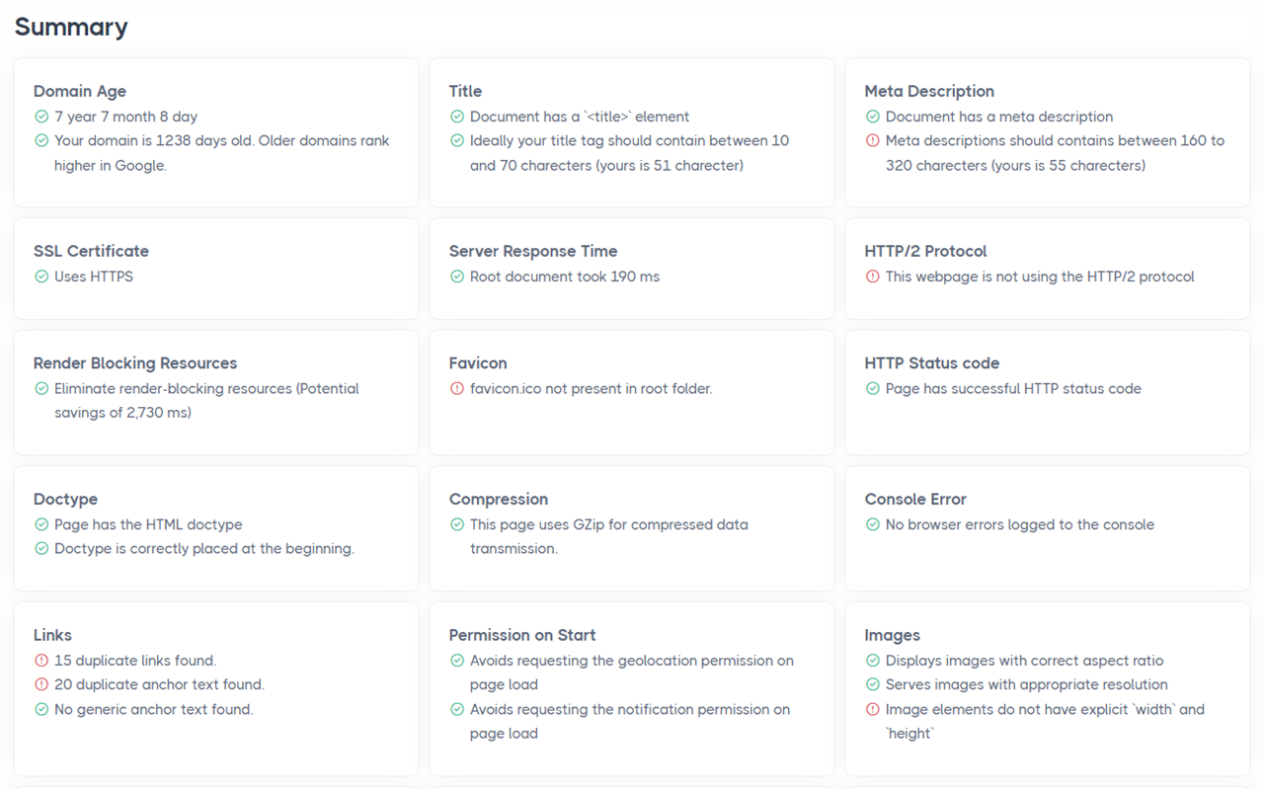Screen dimensions: 1264x790
Task: Click the green check icon next to Uses HTTPS
Action: [41, 276]
